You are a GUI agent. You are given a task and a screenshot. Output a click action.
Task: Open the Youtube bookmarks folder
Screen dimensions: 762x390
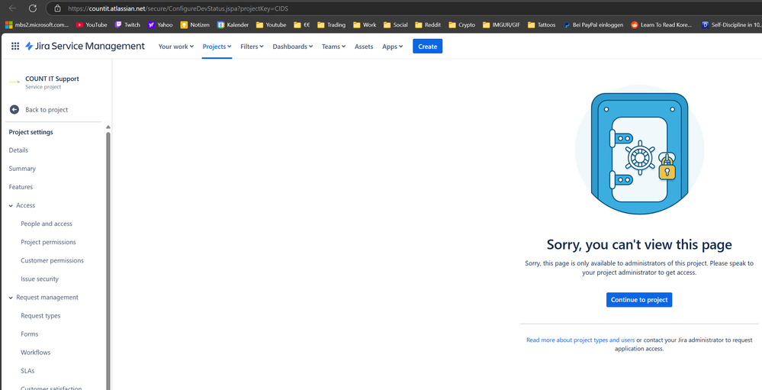271,24
